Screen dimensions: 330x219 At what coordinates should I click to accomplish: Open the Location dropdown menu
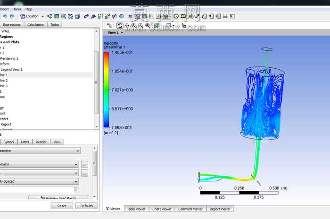click(32, 16)
